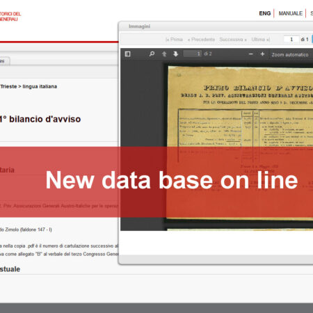Go to Prima image link
This screenshot has width=313, height=313.
[x=174, y=40]
